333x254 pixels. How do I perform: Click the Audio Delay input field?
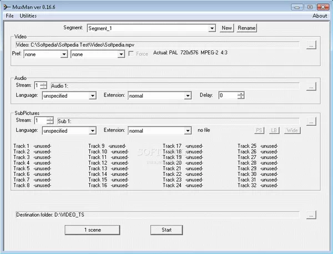227,95
